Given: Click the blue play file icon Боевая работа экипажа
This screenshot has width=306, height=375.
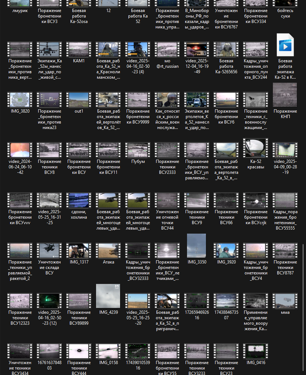Looking at the screenshot, I should [285, 45].
